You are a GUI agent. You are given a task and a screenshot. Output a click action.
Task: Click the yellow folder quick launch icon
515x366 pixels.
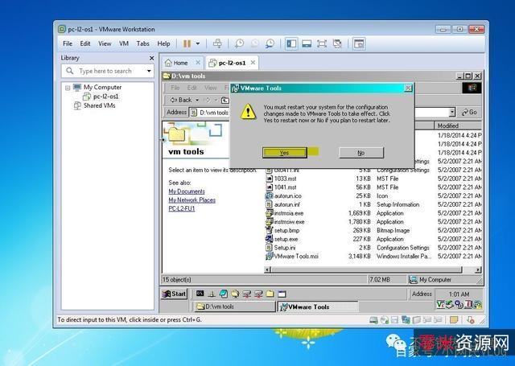270,294
